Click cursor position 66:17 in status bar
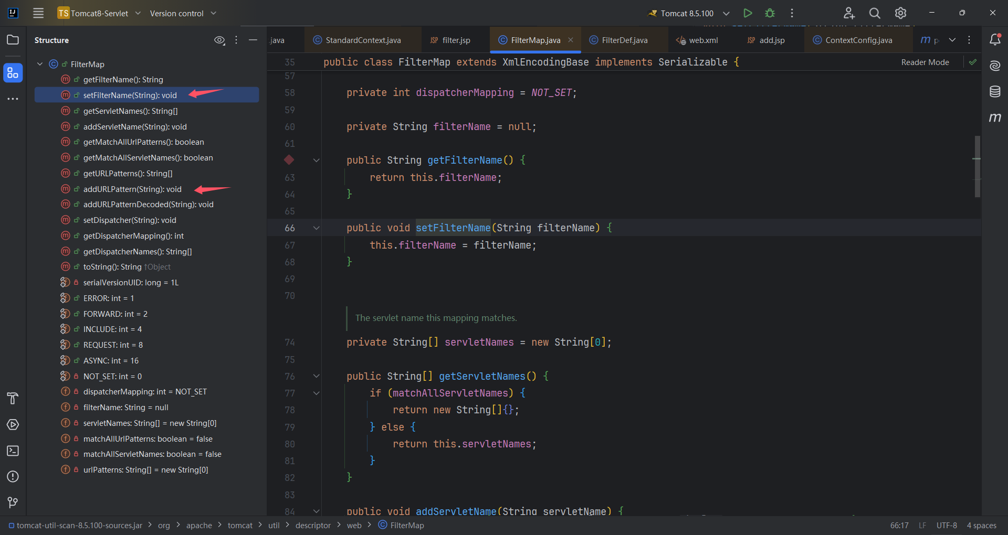Image resolution: width=1008 pixels, height=535 pixels. pos(899,525)
